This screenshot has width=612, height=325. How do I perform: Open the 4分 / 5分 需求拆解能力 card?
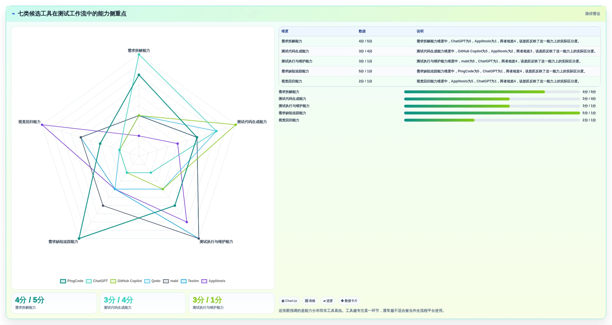[x=54, y=303]
